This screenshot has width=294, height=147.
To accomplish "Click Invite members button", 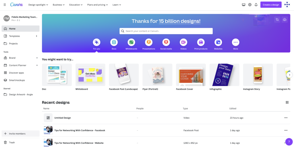I will point(17,134).
